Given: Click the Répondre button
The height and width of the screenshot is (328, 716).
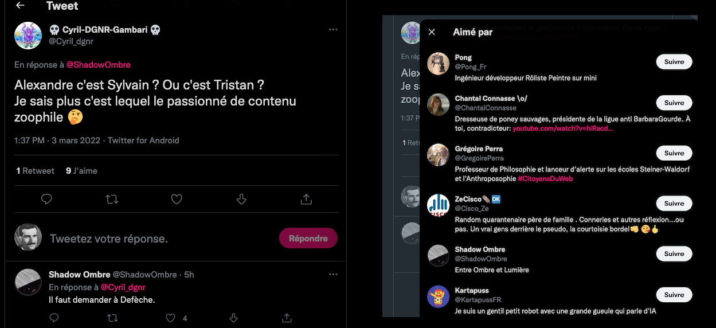Looking at the screenshot, I should [x=308, y=239].
